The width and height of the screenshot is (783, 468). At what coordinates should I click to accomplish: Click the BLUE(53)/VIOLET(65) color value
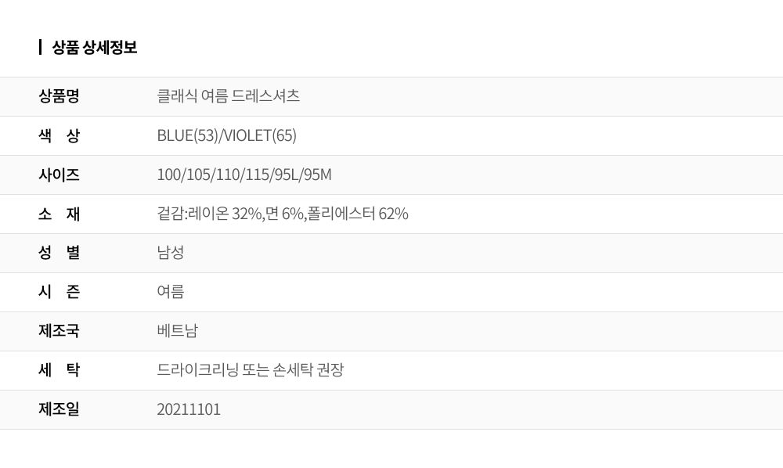[227, 135]
